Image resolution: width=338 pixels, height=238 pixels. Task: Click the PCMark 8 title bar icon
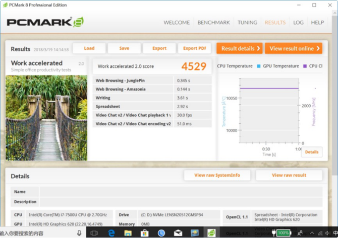click(x=5, y=5)
